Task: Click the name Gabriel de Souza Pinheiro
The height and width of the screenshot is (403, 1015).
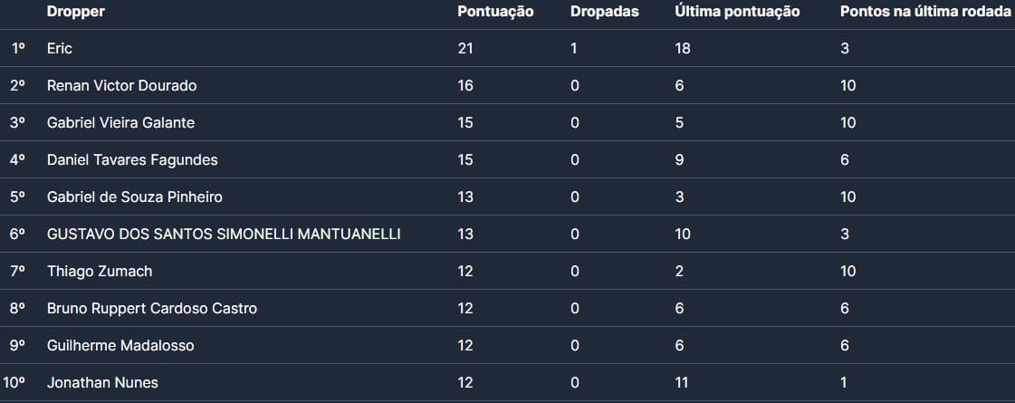Action: pos(134,197)
